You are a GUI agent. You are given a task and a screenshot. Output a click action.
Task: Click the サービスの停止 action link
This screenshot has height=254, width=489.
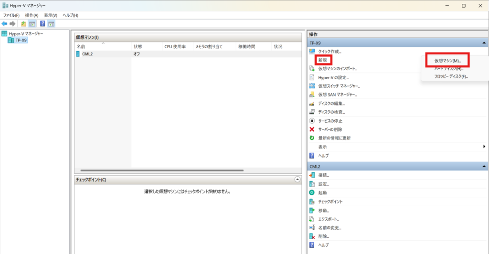[x=330, y=121]
